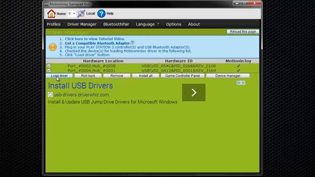Click the Install USB Drivers ad title
The image size is (315, 177).
pos(80,86)
